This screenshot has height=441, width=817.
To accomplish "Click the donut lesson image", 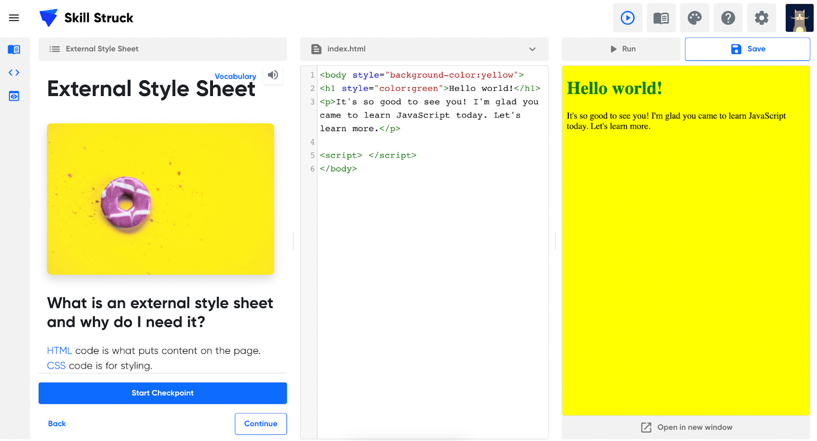I will (160, 199).
